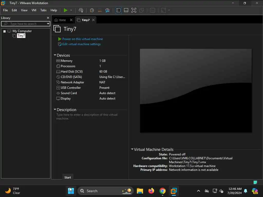The width and height of the screenshot is (263, 197).
Task: Click the network display tray icon
Action: (x=215, y=191)
